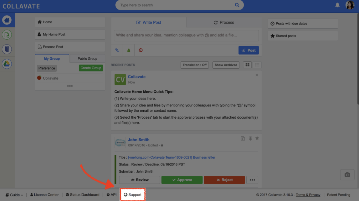Open Starred posts

click(303, 36)
